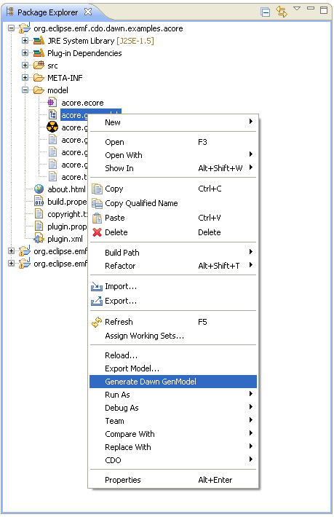334x517 pixels.
Task: Open the Build Path submenu
Action: click(173, 253)
